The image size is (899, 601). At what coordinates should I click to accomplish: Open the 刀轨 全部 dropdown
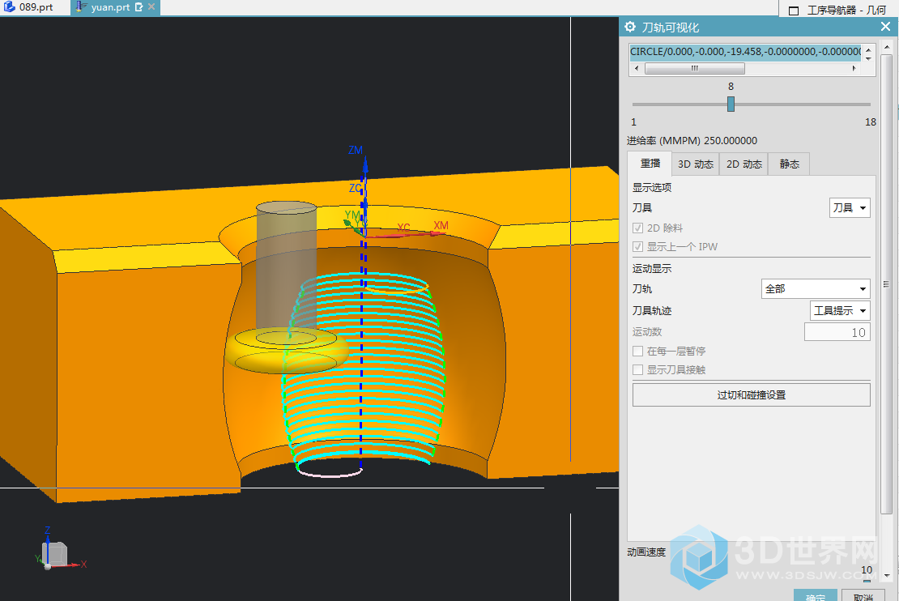click(x=816, y=288)
